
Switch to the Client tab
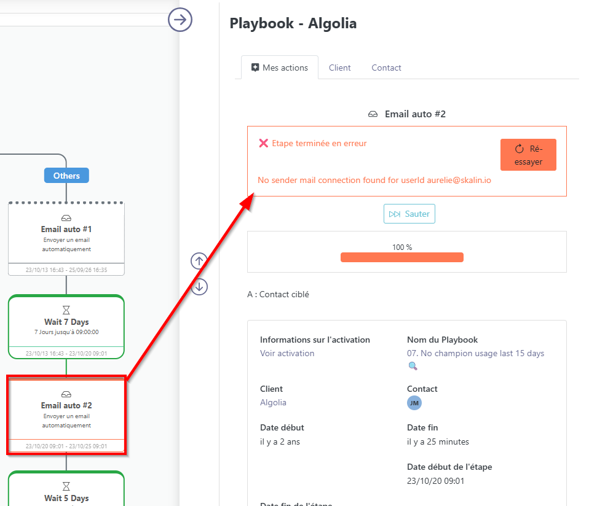(x=339, y=68)
